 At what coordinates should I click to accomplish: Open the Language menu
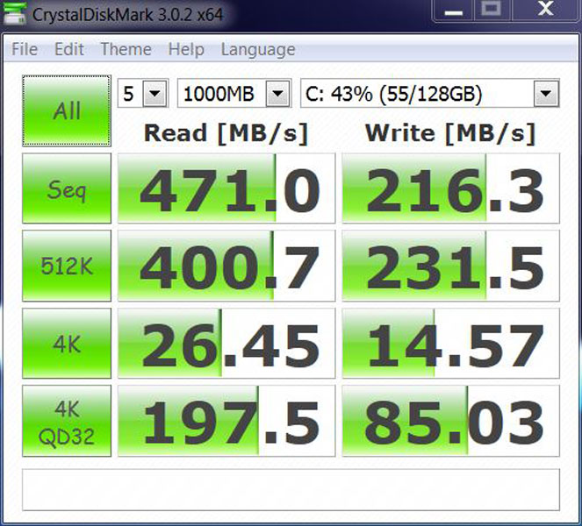click(256, 49)
